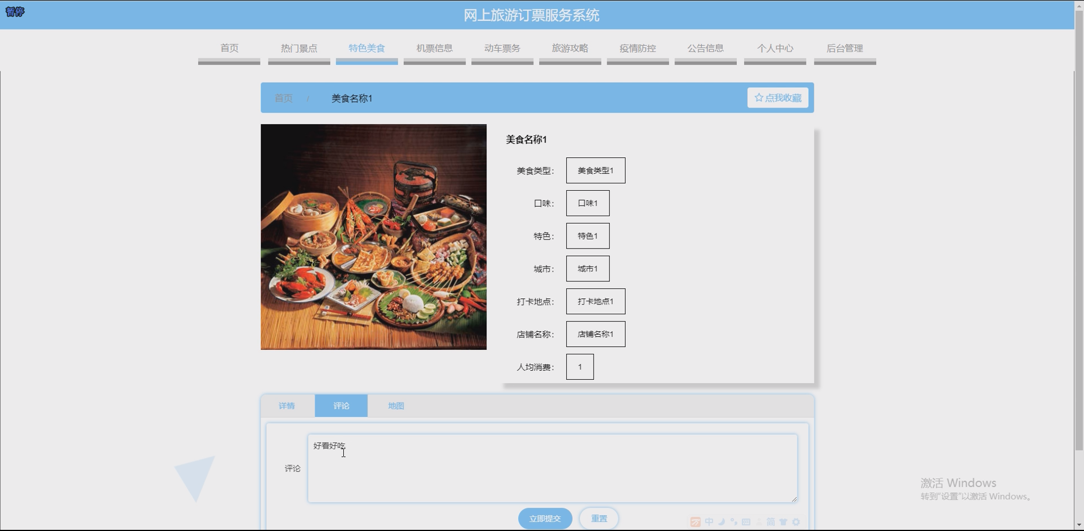The height and width of the screenshot is (531, 1084).
Task: Toggle the 中 Chinese/English input mode icon
Action: [709, 522]
